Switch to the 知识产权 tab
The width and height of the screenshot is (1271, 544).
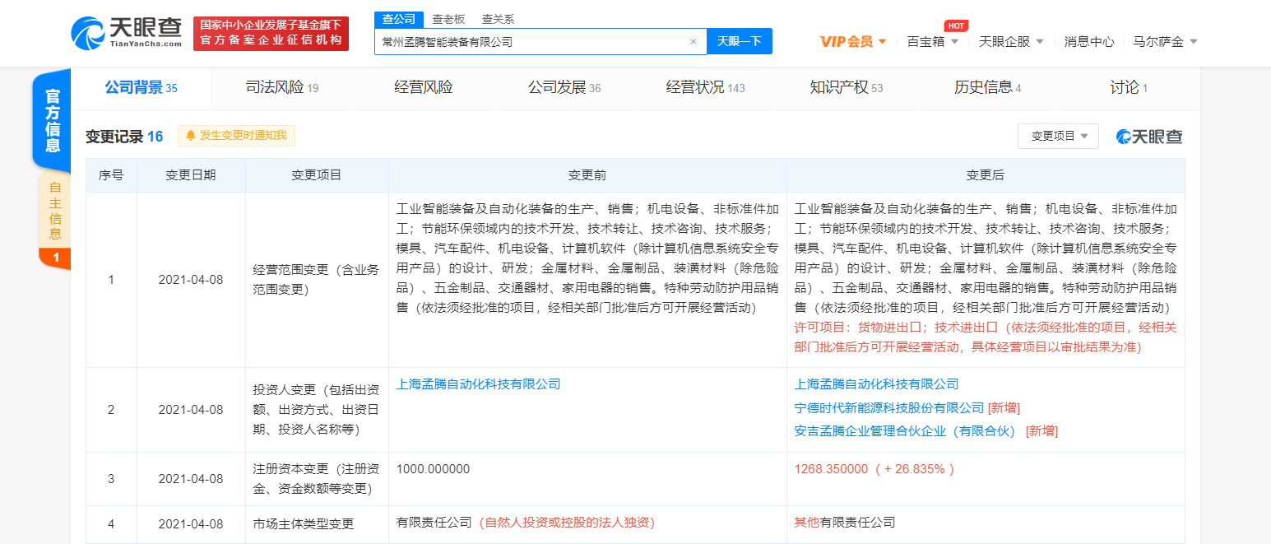click(847, 88)
